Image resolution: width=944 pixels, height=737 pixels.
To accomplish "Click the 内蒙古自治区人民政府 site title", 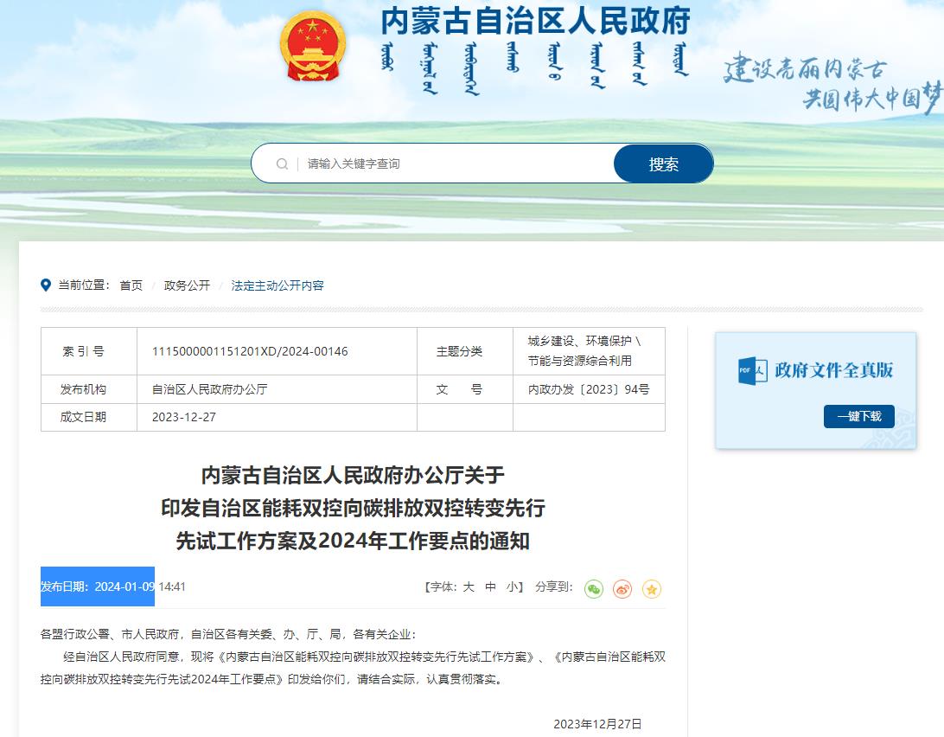I will 535,21.
